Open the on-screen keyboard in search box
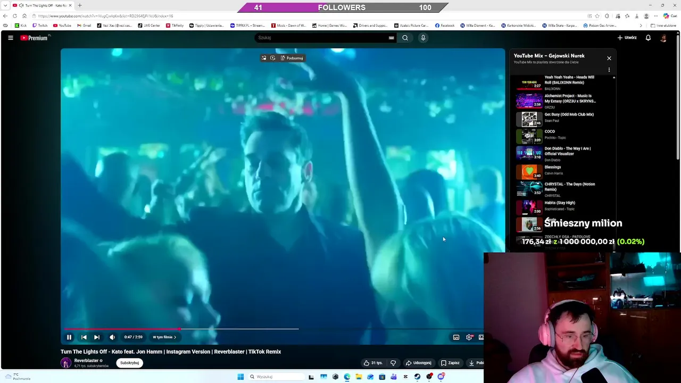The height and width of the screenshot is (383, 681). coord(392,38)
